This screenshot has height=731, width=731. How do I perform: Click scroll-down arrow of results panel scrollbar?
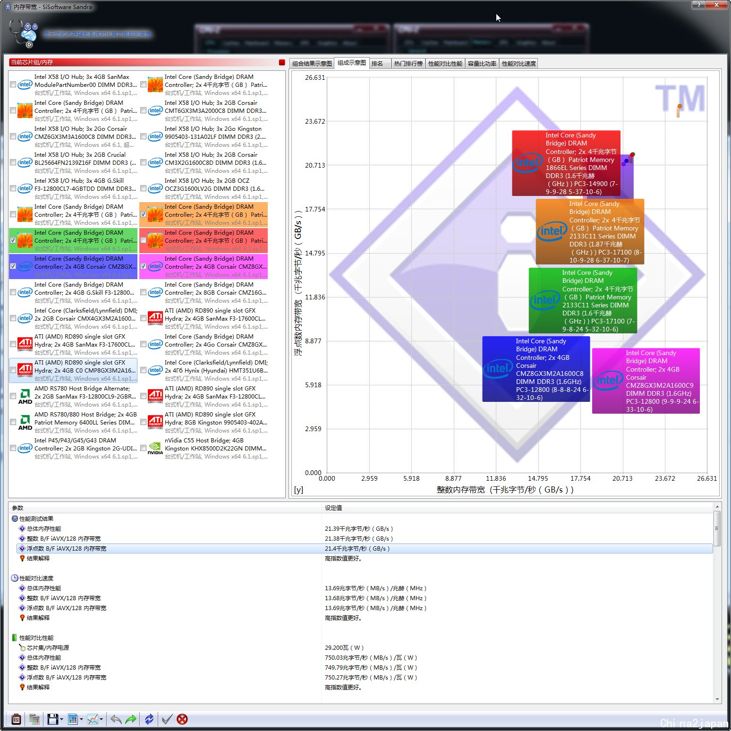click(717, 699)
